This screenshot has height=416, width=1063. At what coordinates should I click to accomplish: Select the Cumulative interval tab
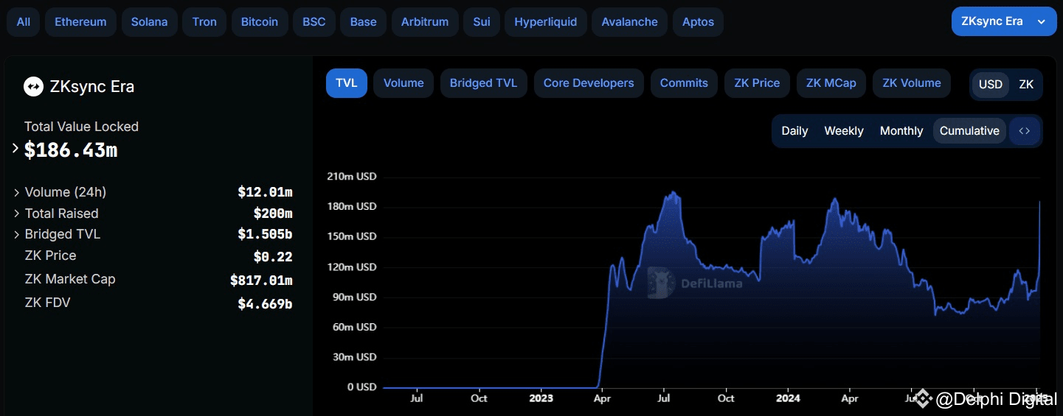click(969, 131)
